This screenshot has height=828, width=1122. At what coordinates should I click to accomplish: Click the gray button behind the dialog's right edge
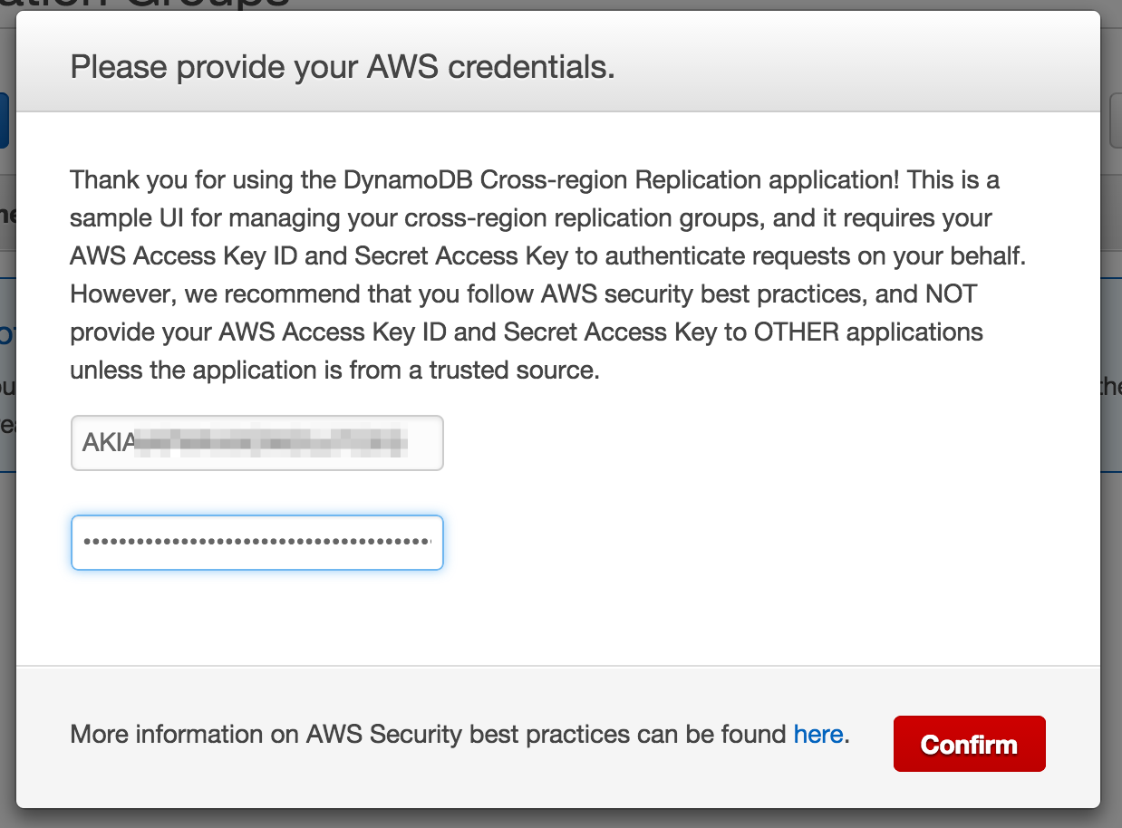1115,120
